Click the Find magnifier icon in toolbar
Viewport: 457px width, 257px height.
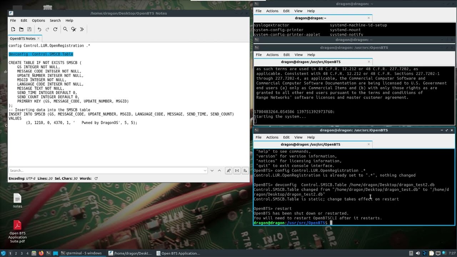pos(65,29)
